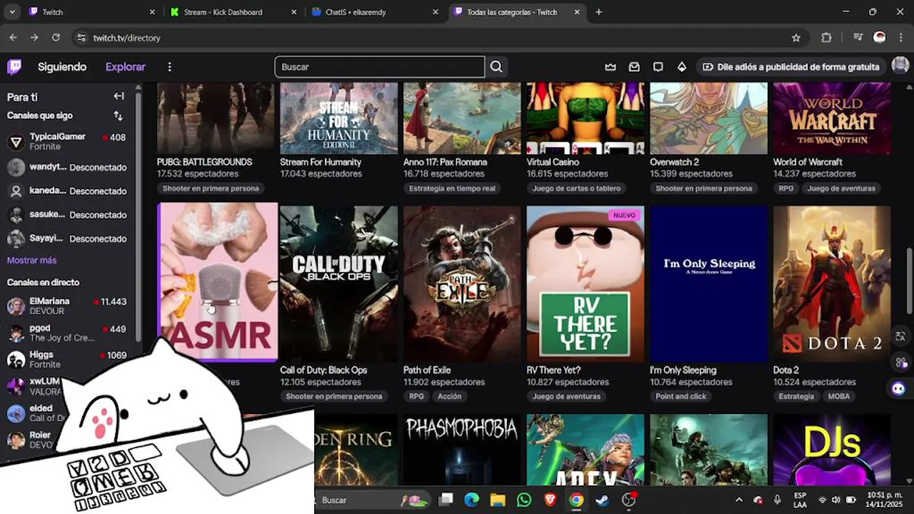Switch to the Stream - Kick Dashboard tab

click(233, 12)
